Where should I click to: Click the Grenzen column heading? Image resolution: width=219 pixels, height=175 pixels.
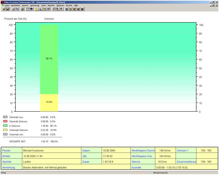point(49,19)
